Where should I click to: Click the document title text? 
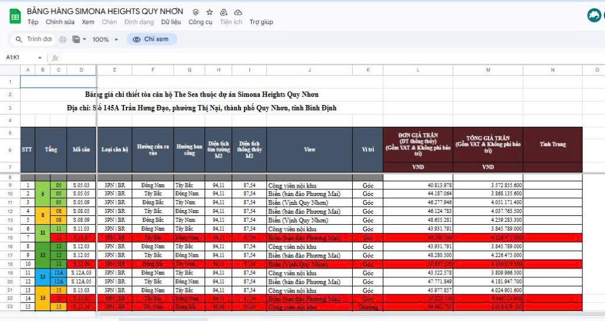tap(105, 12)
